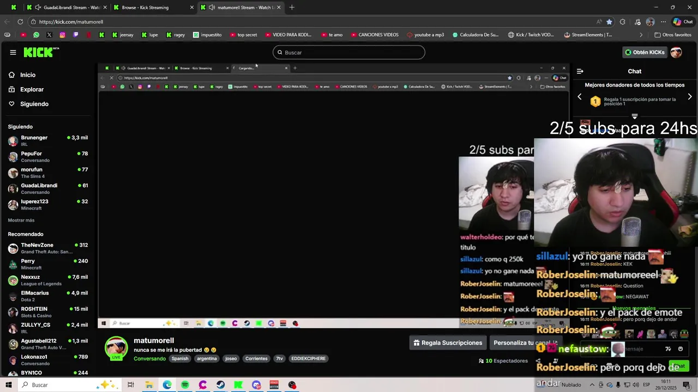Reload the current page
The height and width of the screenshot is (392, 698).
click(x=20, y=22)
